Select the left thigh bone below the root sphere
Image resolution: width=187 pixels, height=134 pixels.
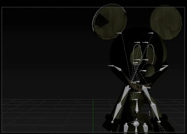pos(126,128)
